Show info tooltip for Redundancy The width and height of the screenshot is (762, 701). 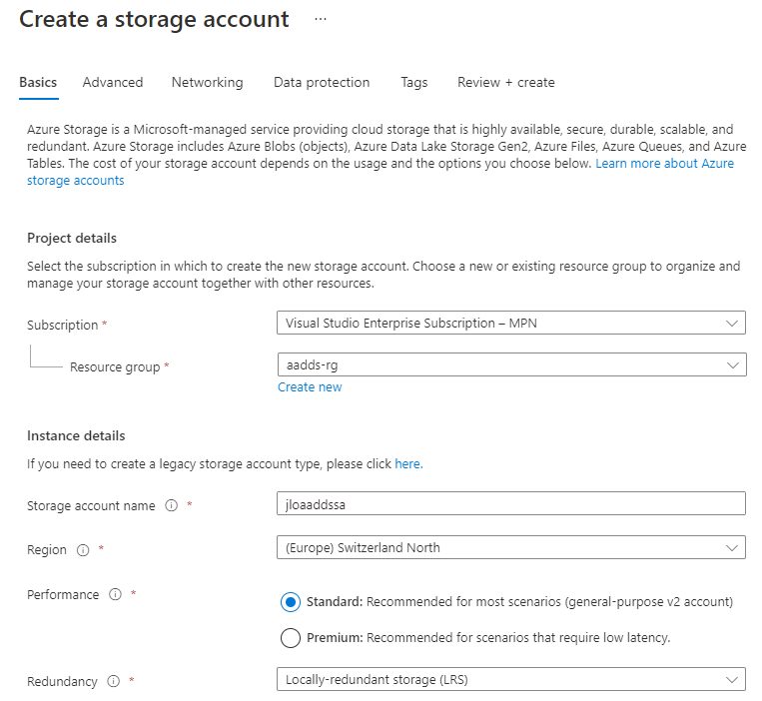(113, 681)
